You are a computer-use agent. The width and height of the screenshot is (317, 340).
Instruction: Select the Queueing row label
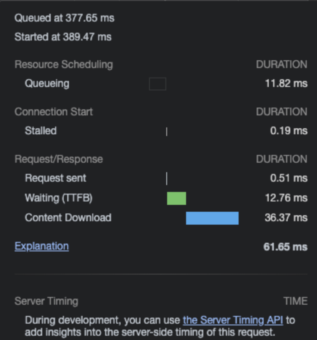(x=47, y=83)
